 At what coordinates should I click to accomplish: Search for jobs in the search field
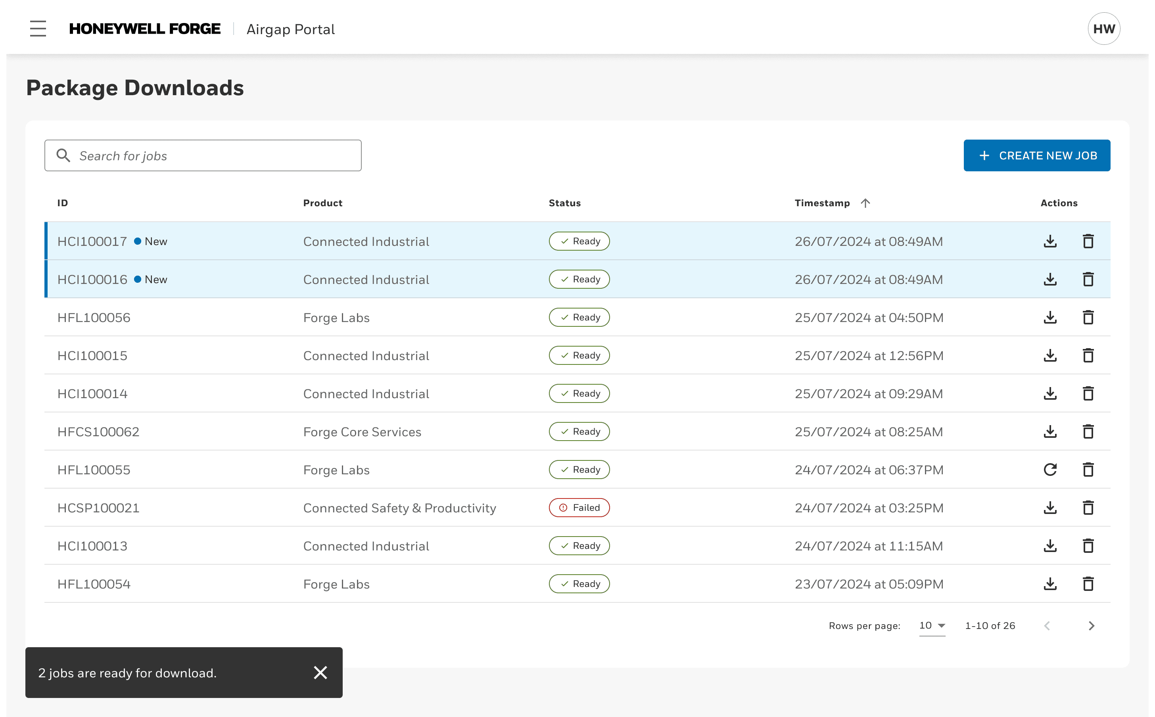(x=202, y=155)
